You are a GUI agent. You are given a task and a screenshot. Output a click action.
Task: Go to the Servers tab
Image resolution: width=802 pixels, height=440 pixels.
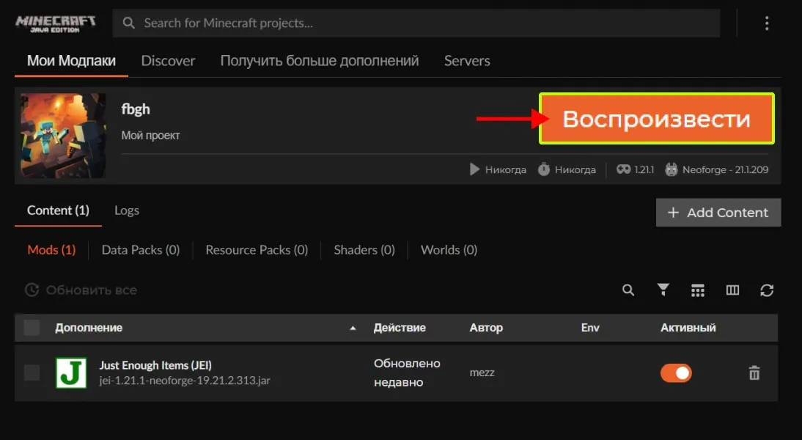tap(466, 61)
